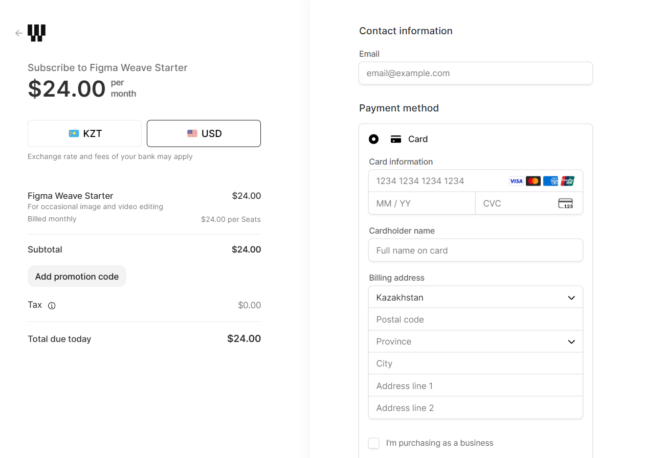
Task: Click the $24.00 per Seats text
Action: point(231,219)
